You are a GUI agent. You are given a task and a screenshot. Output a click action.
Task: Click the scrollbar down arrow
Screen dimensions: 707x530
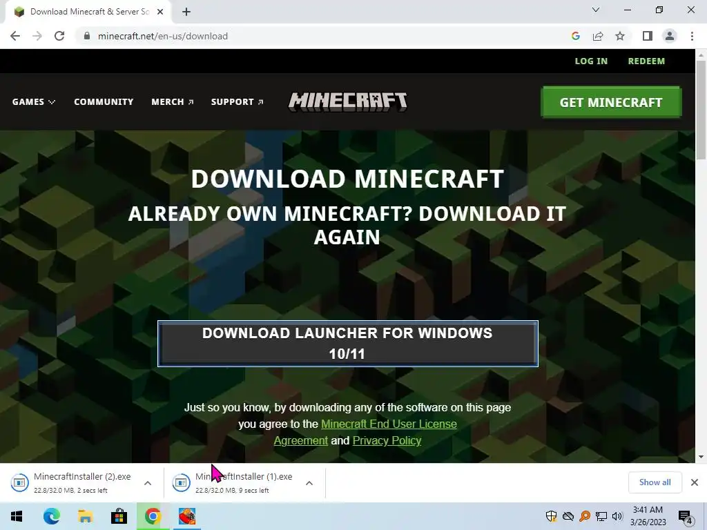tap(701, 457)
